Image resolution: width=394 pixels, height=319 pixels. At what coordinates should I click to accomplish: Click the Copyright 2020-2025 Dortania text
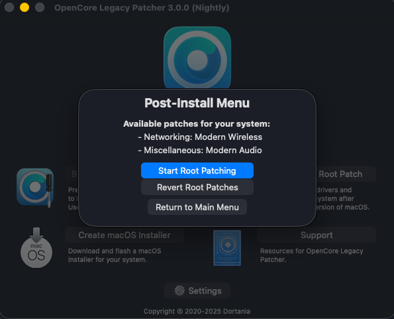[197, 311]
